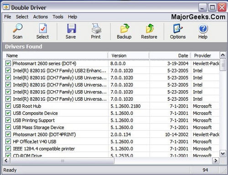The image size is (228, 175).
Task: Click the Scan magnifier icon
Action: click(17, 28)
